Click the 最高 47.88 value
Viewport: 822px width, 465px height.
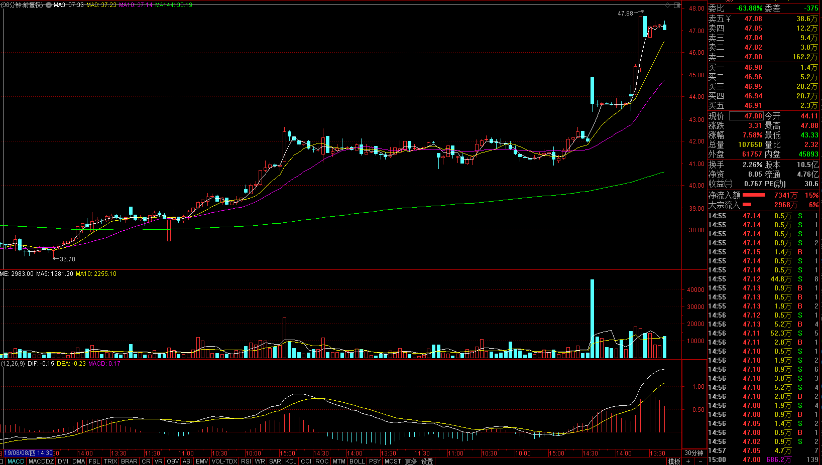pyautogui.click(x=809, y=125)
